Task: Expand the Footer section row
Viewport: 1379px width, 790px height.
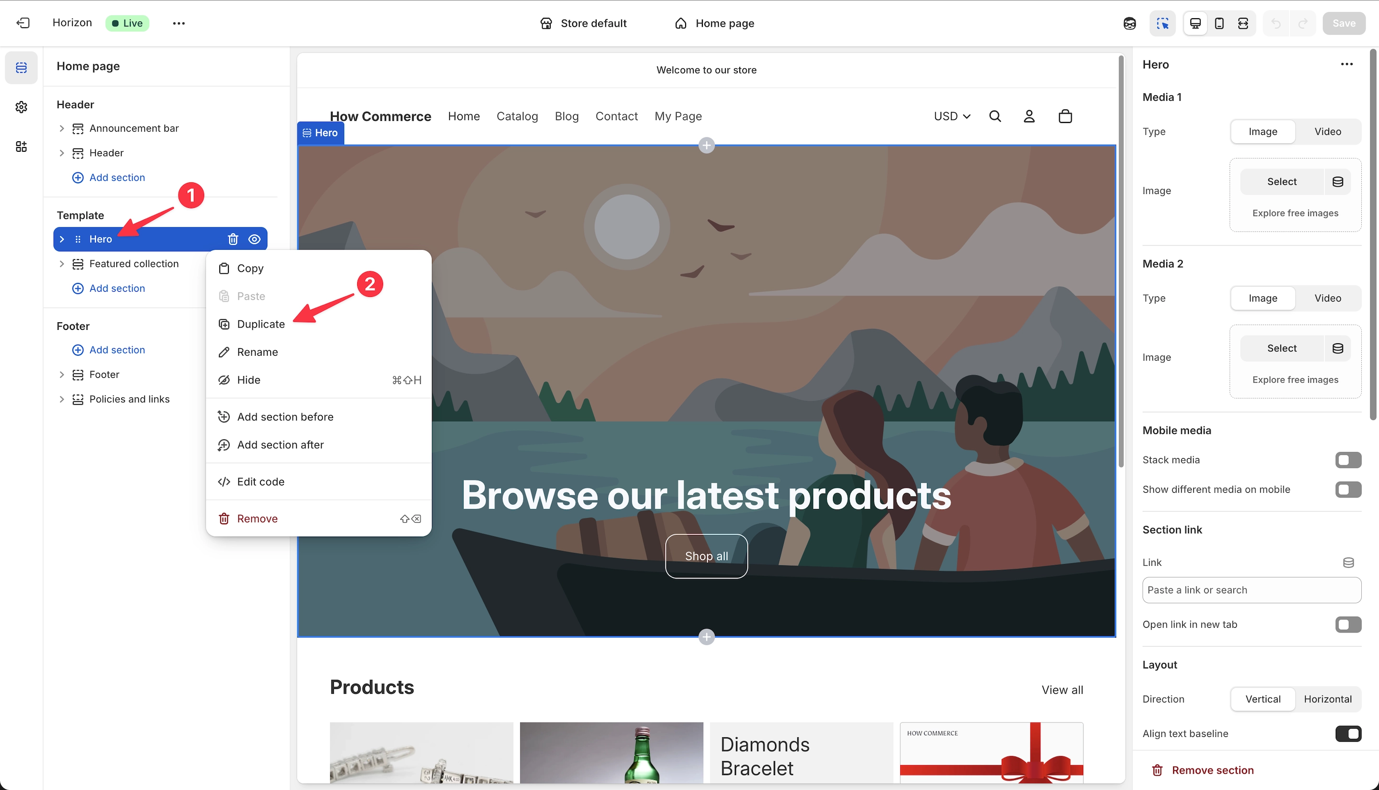Action: tap(61, 375)
